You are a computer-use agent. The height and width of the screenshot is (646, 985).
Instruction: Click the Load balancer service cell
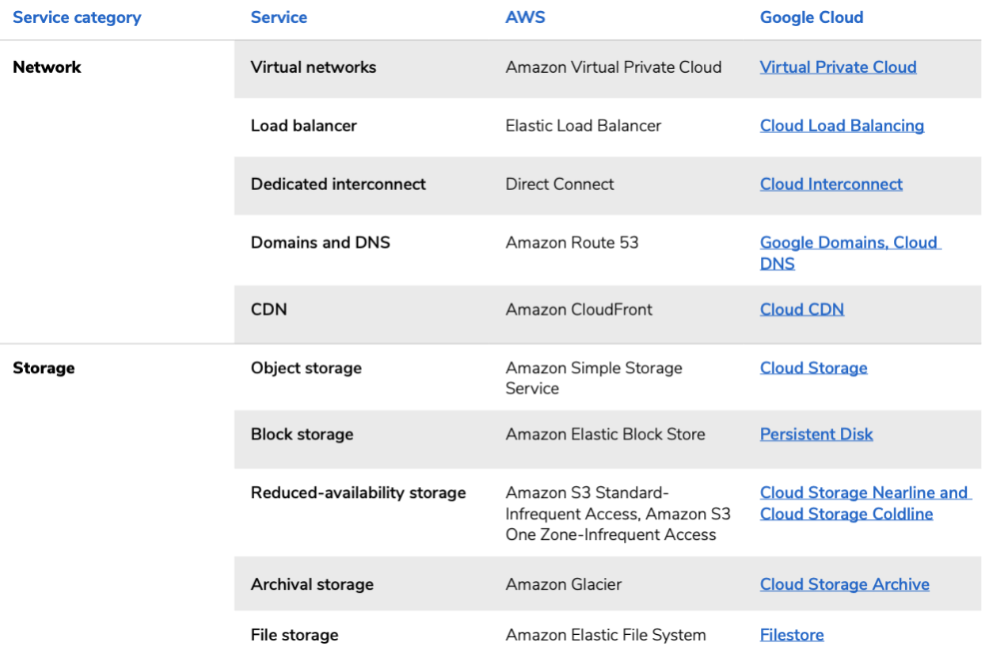tap(304, 126)
